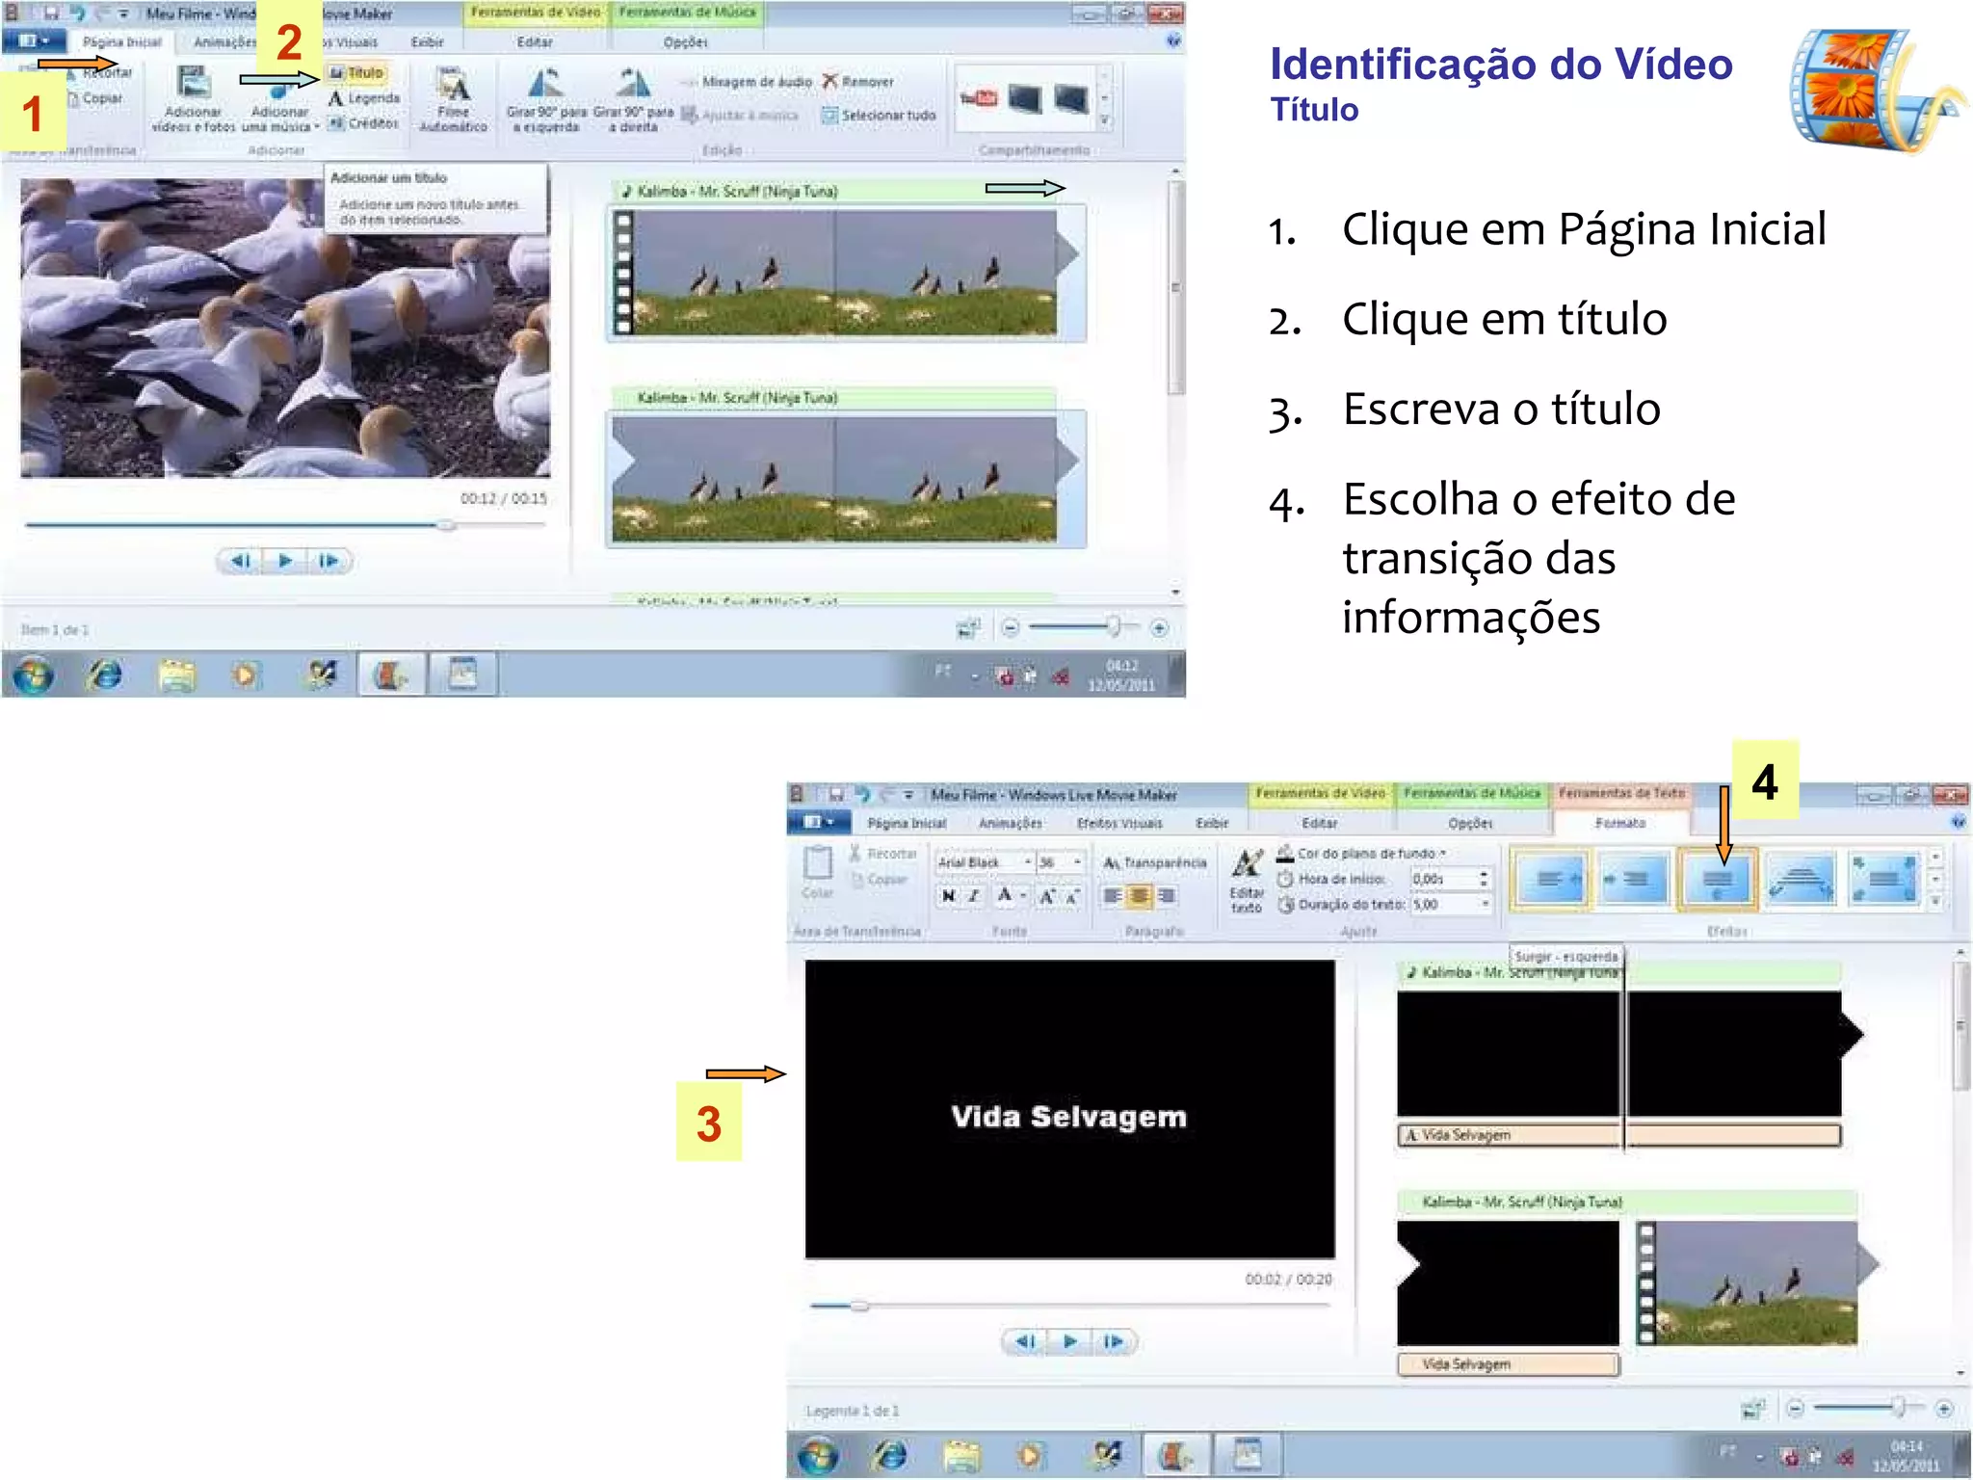Select the first text effect thumbnail in Efeitos

[x=1550, y=879]
